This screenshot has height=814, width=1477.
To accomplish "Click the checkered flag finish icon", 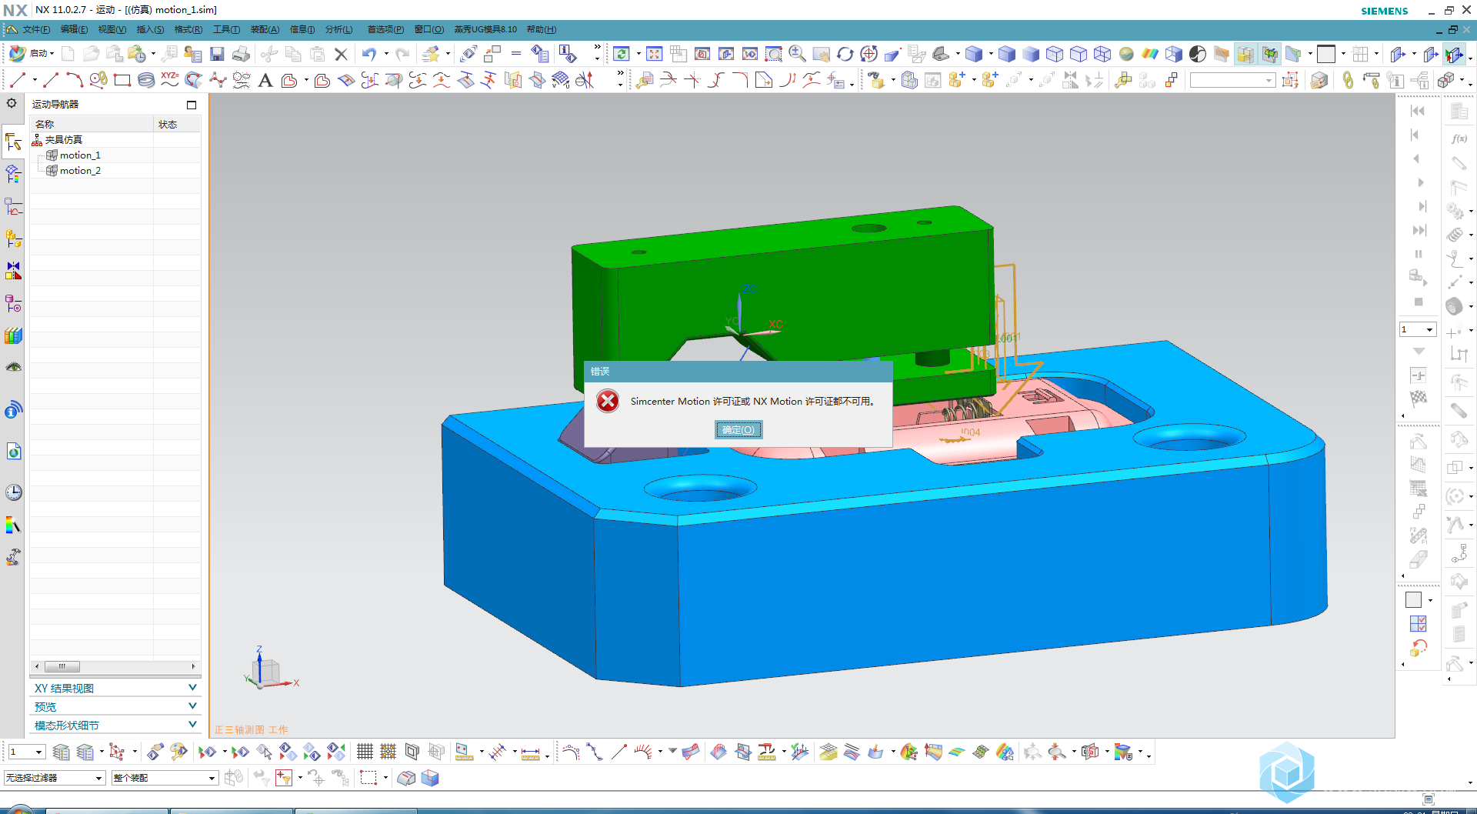I will (1419, 399).
